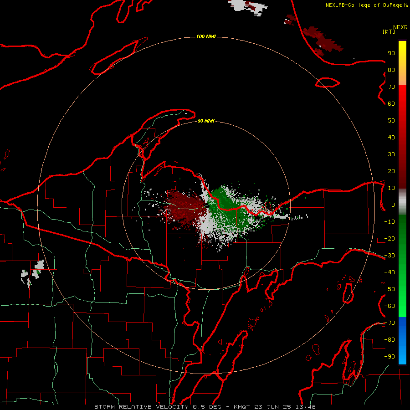The image size is (410, 410).
Task: Click the NEXR label above color scale
Action: [x=400, y=27]
